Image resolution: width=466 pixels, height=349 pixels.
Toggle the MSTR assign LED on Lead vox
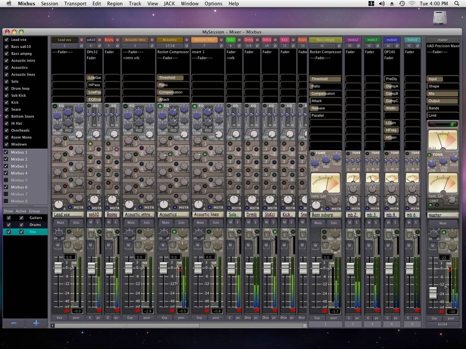point(70,207)
